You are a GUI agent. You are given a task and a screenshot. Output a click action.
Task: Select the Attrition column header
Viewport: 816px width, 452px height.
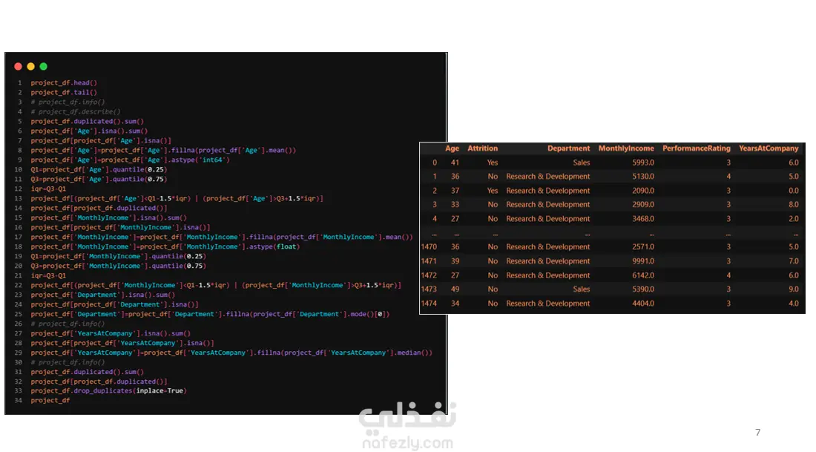(x=482, y=148)
